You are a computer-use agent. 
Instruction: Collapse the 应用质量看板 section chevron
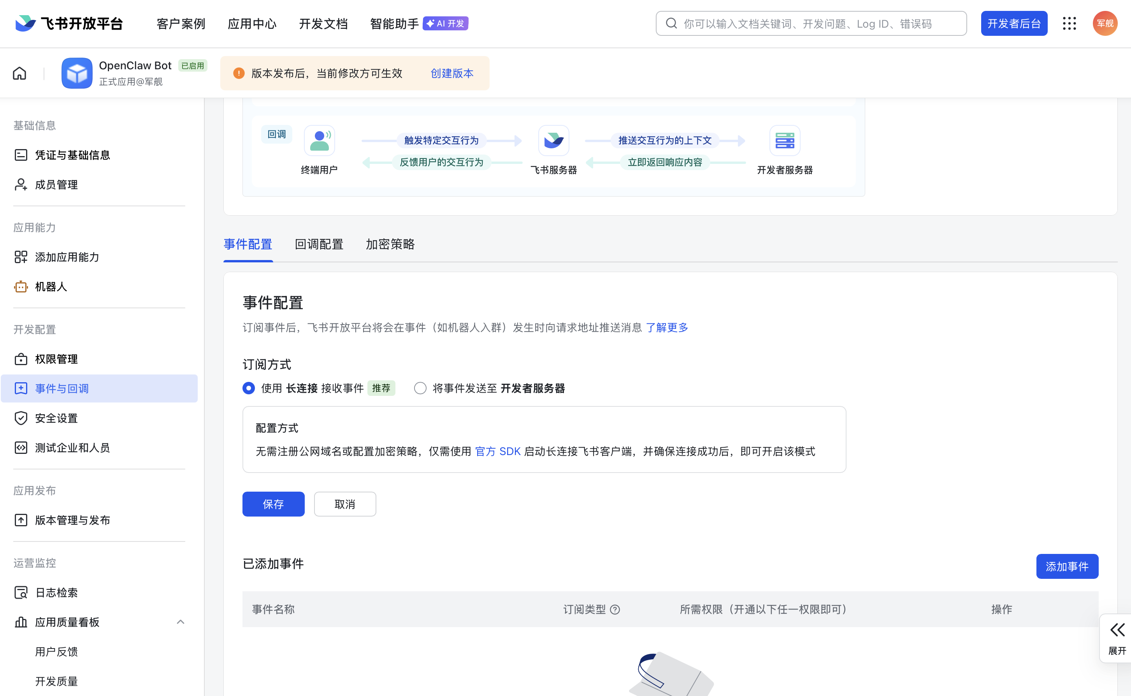[181, 622]
